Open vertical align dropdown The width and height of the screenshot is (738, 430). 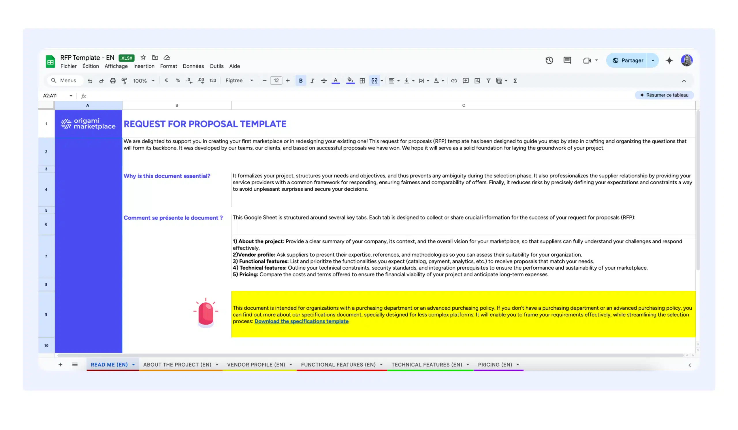pyautogui.click(x=409, y=81)
